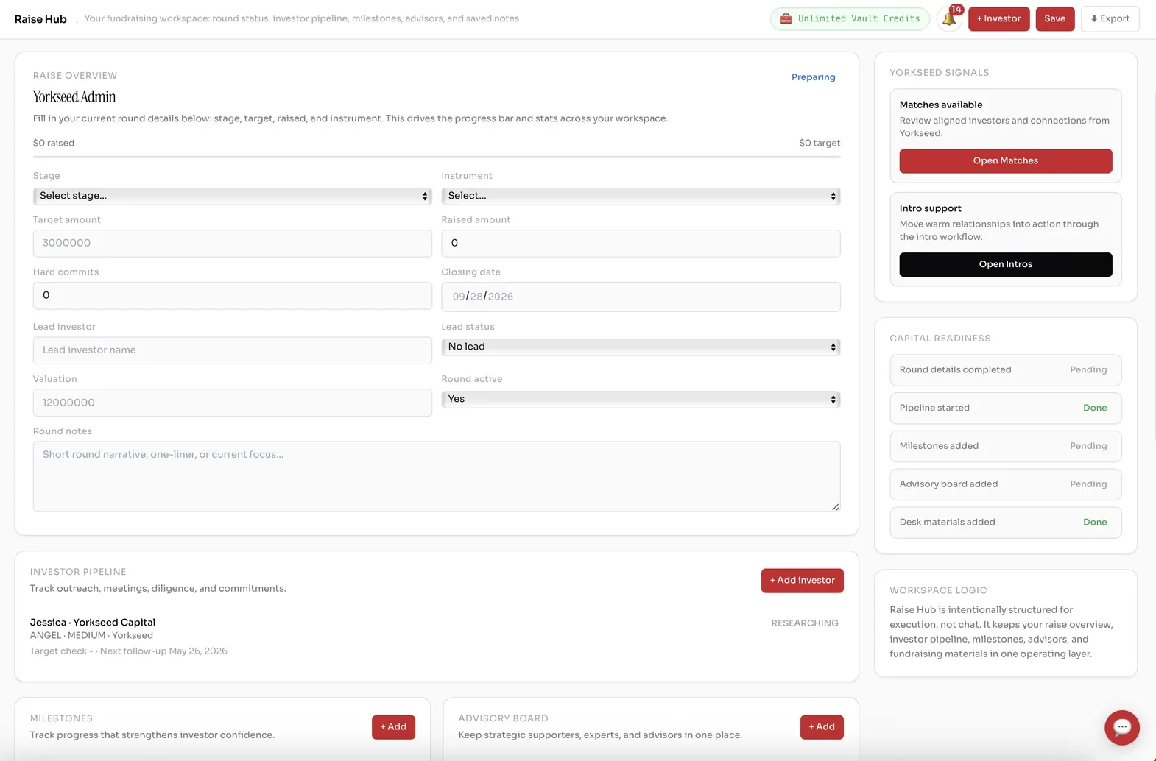This screenshot has height=761, width=1156.
Task: Focus the Target amount field
Action: (x=232, y=243)
